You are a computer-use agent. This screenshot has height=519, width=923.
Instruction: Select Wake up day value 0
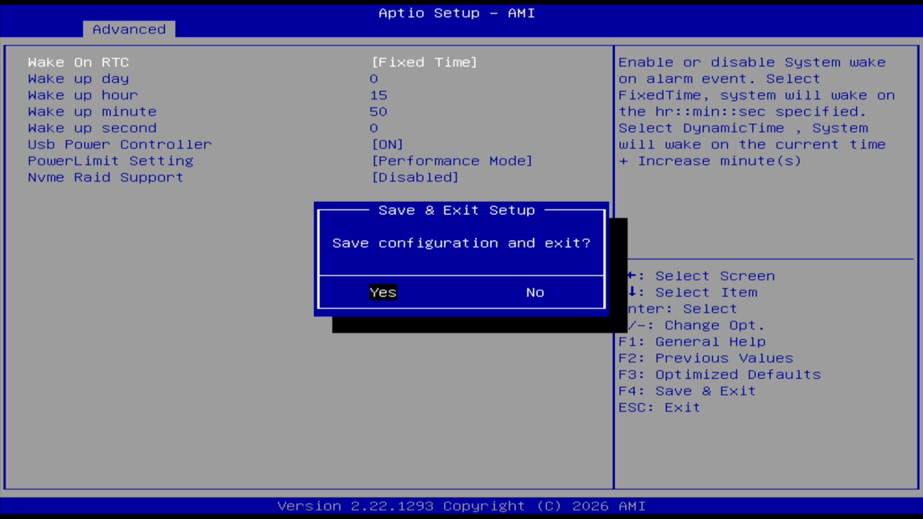pyautogui.click(x=374, y=79)
